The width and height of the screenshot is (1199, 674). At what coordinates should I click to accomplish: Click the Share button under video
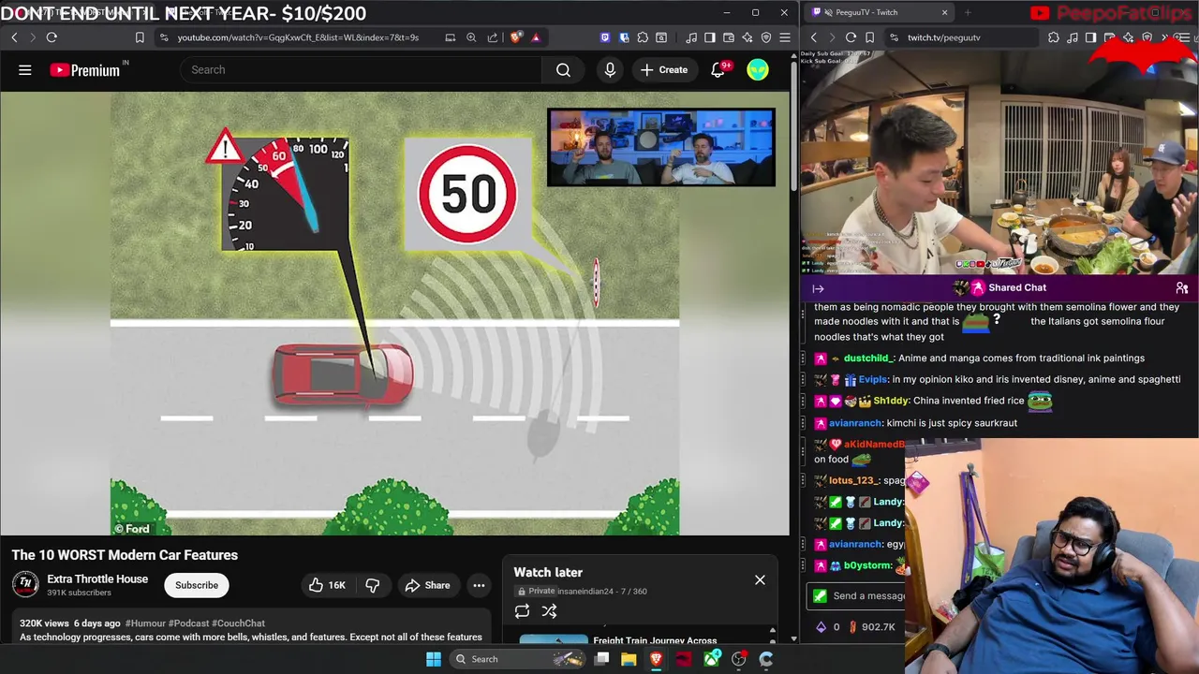(428, 585)
